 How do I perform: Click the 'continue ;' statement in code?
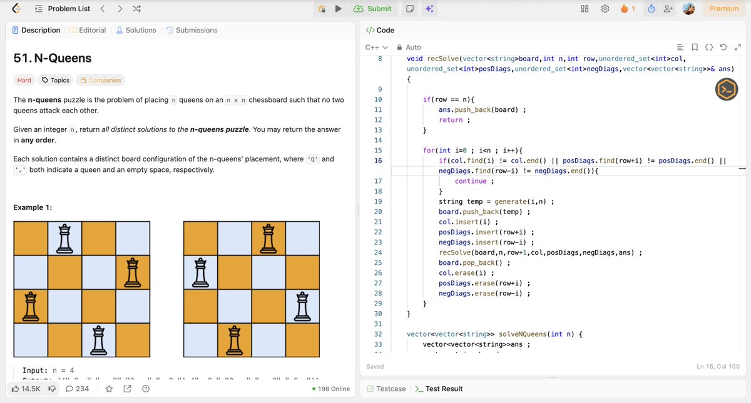pos(474,181)
